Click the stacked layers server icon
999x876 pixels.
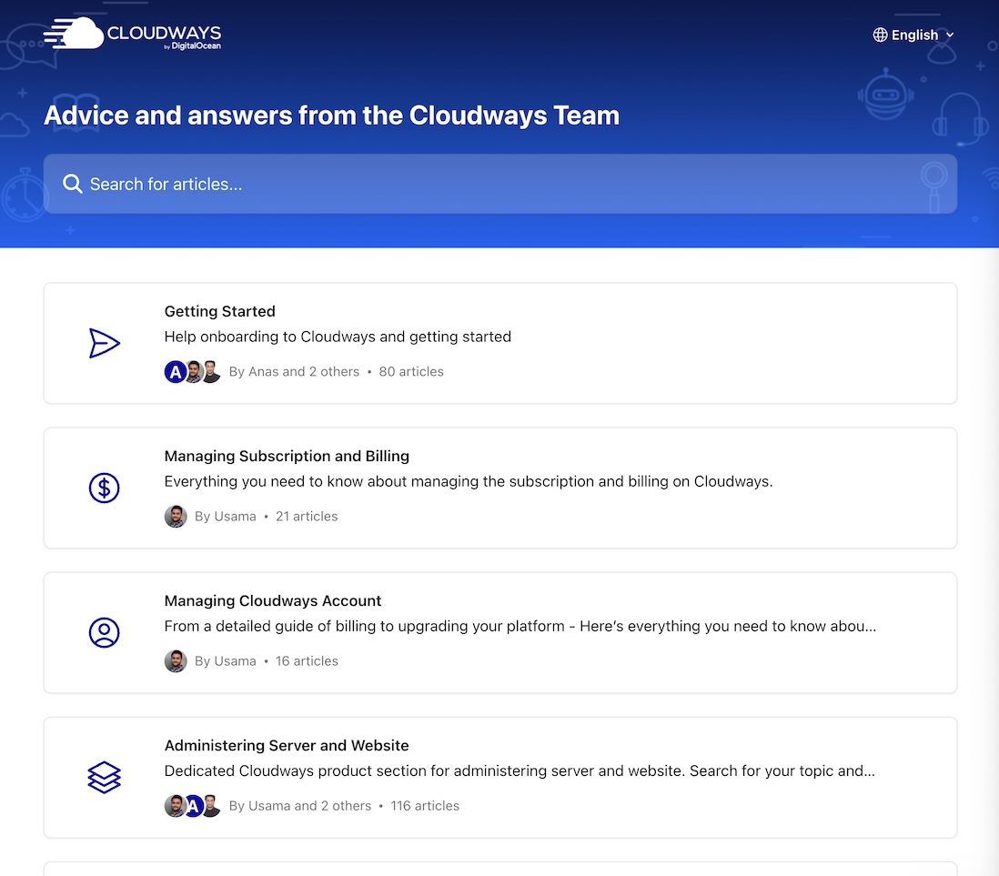(104, 777)
